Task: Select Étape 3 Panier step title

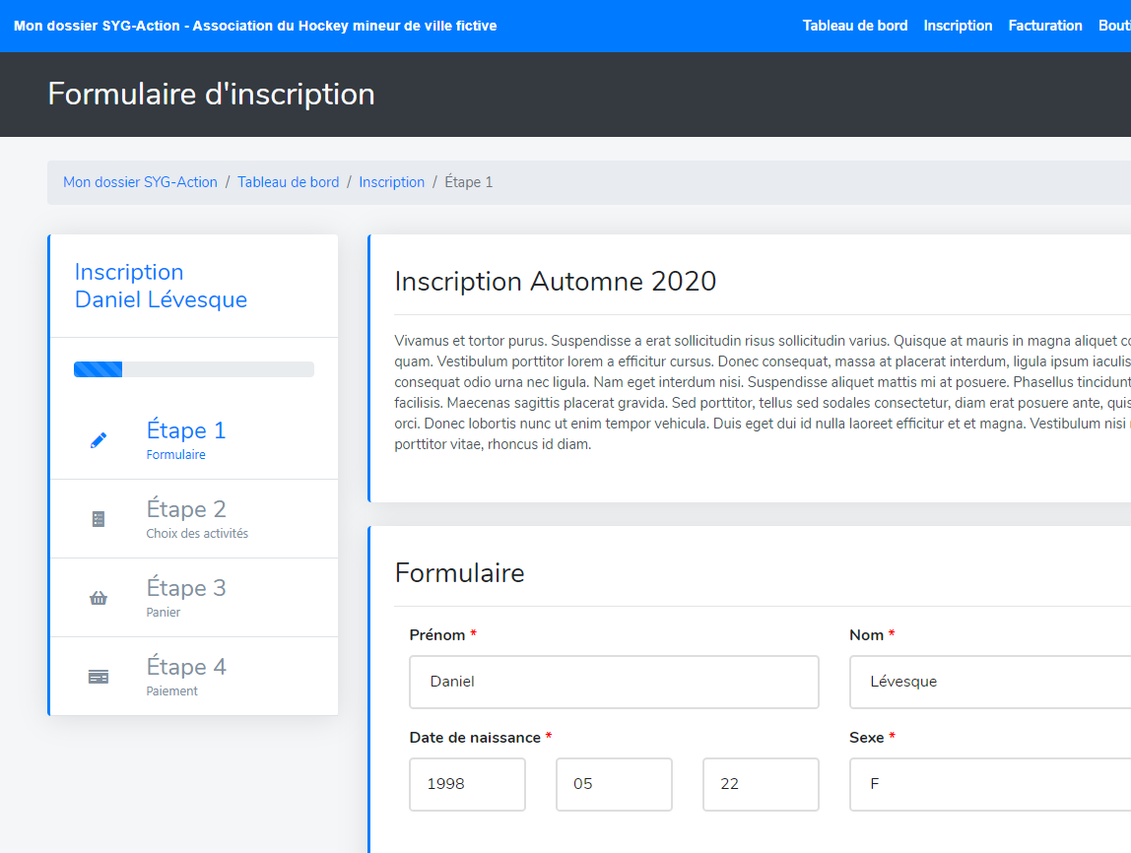Action: (186, 588)
